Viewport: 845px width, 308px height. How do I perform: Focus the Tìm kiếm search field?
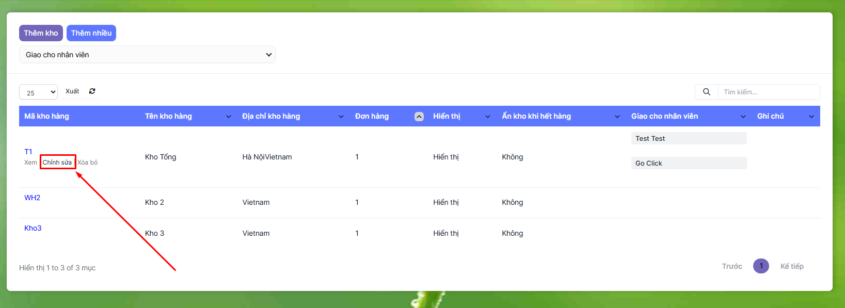tap(768, 92)
